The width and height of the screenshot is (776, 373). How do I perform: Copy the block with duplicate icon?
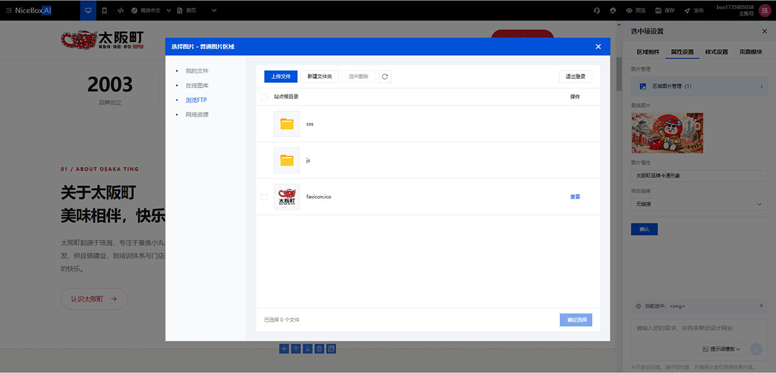331,348
